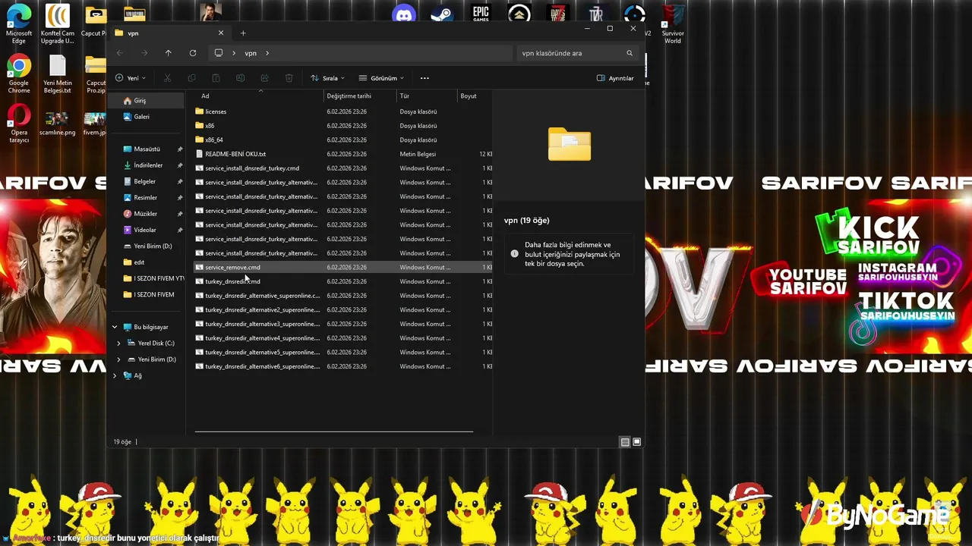This screenshot has height=546, width=972.
Task: Expand Yeni Birim (D:) under Bu bilgisayar
Action: click(118, 359)
